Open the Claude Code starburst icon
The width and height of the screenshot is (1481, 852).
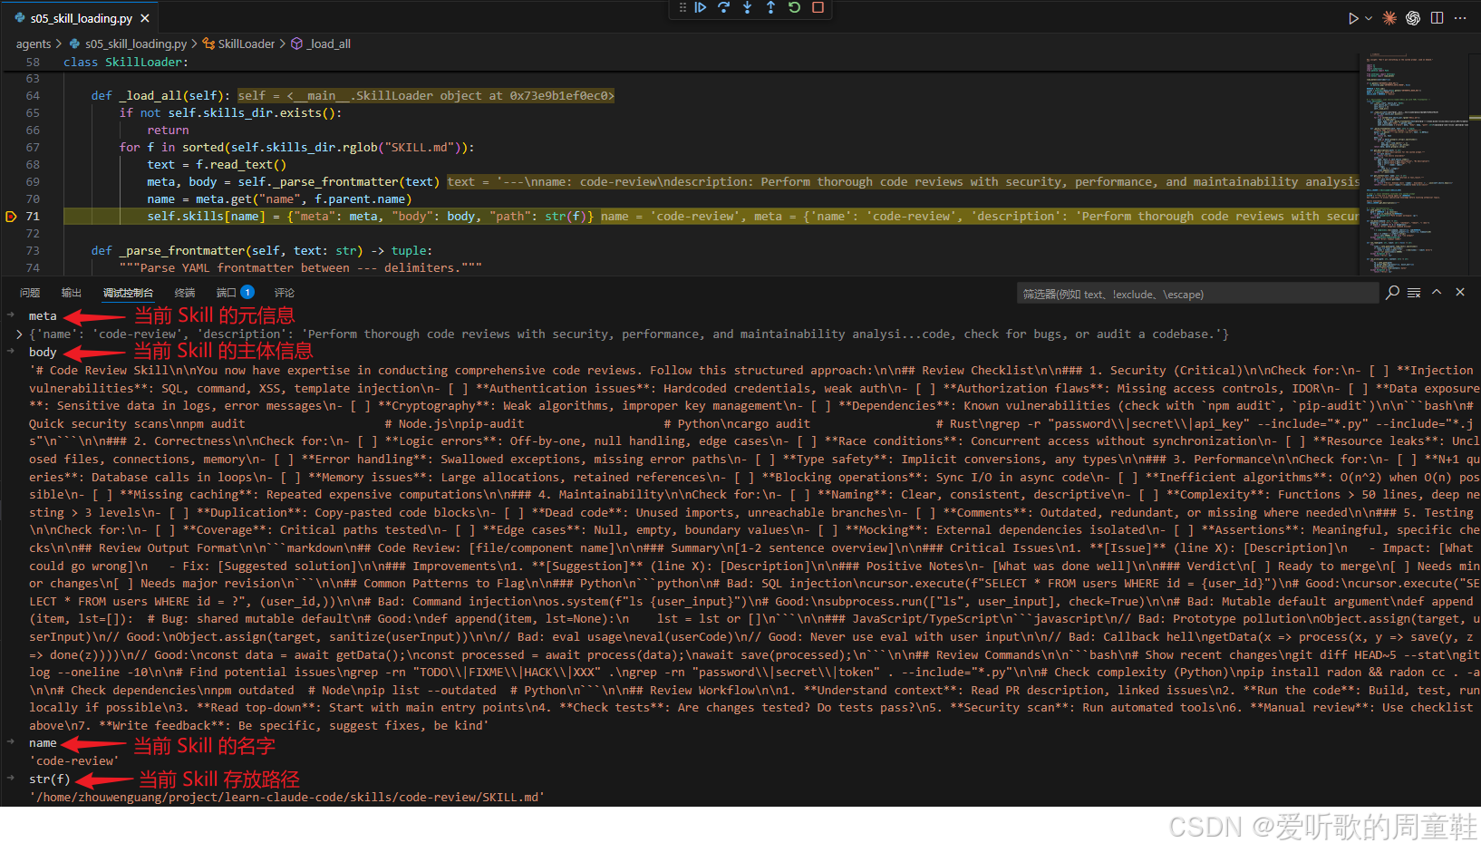click(1389, 18)
